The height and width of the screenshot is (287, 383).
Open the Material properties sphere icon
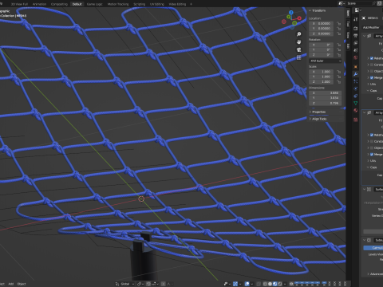click(356, 110)
